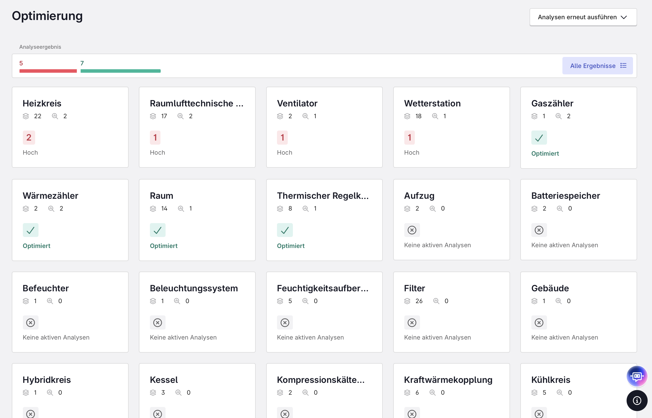The image size is (652, 418).
Task: Open the Alle Ergebnisse results list
Action: tap(597, 66)
